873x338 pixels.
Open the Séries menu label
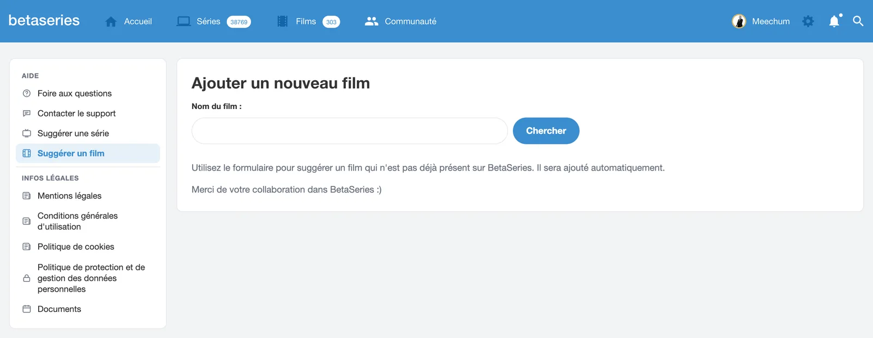point(208,21)
